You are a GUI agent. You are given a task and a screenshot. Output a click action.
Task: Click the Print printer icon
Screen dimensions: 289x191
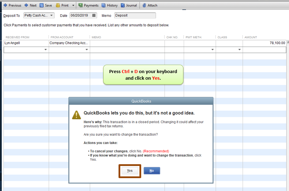[58, 5]
